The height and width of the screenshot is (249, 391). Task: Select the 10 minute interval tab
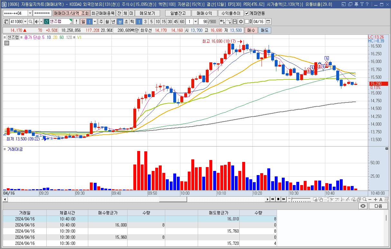click(158, 22)
